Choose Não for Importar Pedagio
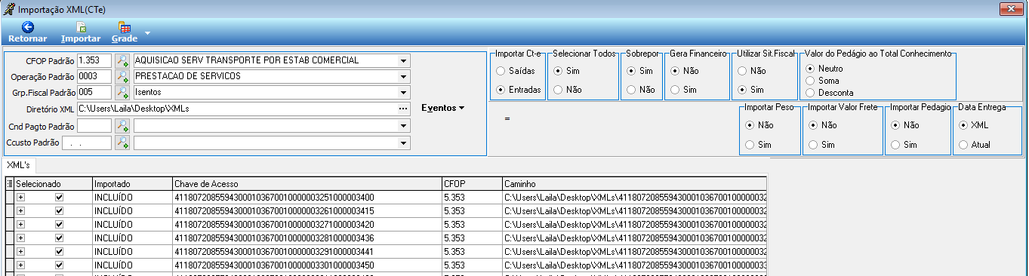The width and height of the screenshot is (1029, 276). tap(896, 125)
